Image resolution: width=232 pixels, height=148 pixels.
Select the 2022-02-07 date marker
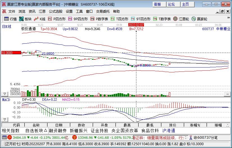click(x=136, y=25)
